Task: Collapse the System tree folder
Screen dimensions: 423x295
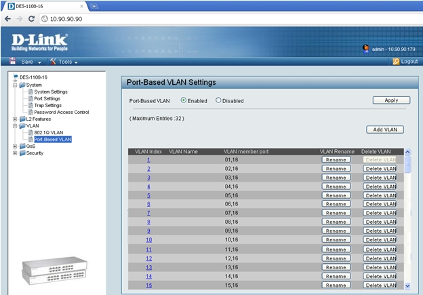Action: click(15, 85)
